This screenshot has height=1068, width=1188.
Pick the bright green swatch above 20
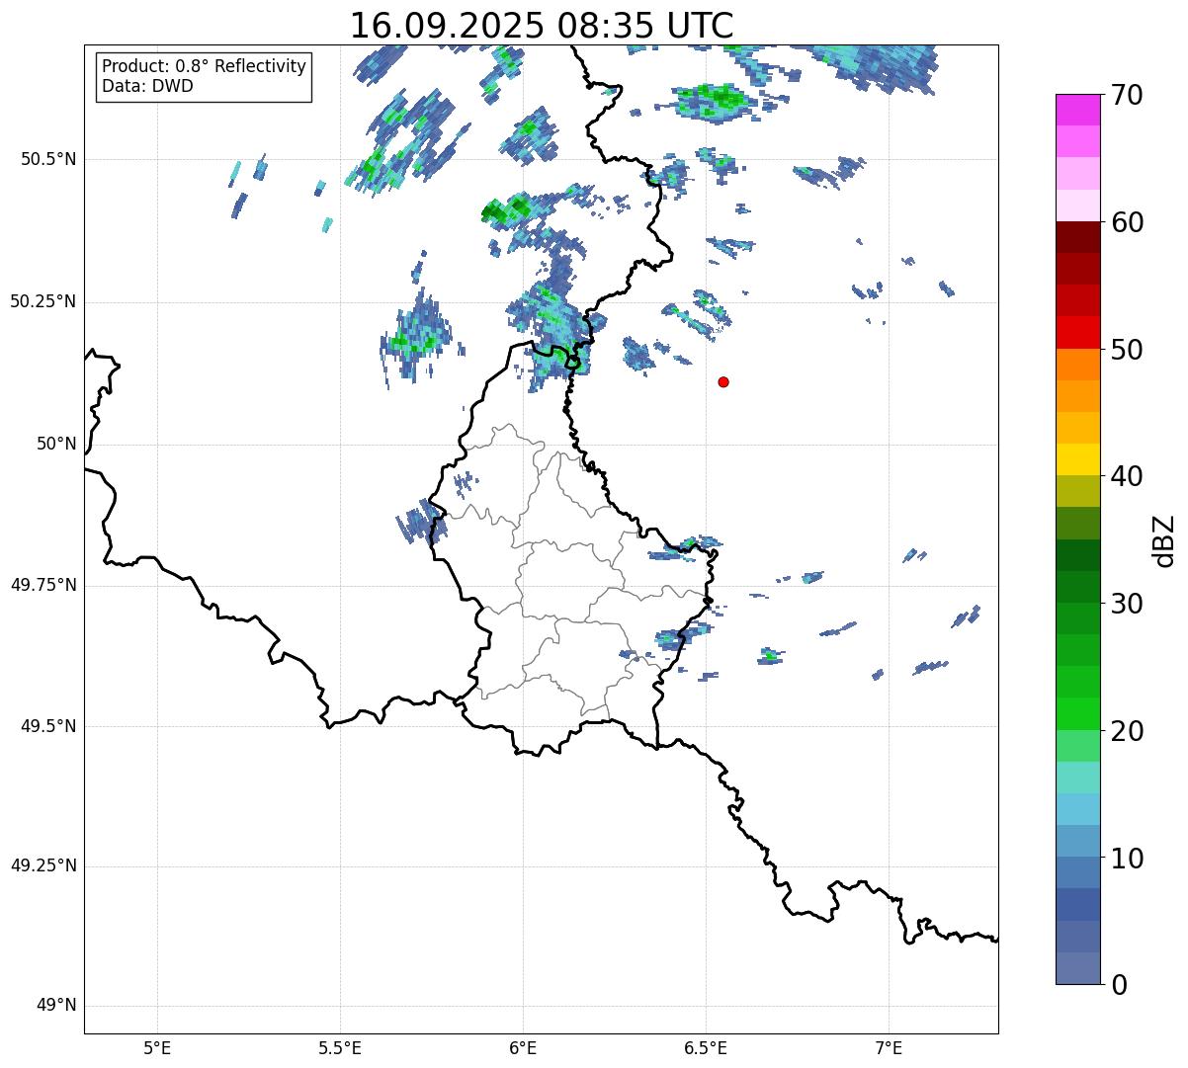click(x=1077, y=713)
